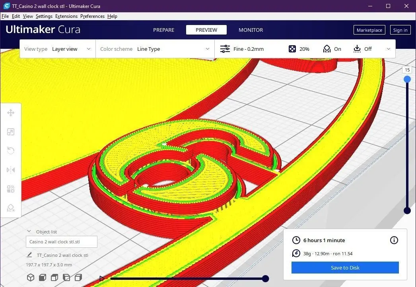Image resolution: width=416 pixels, height=287 pixels.
Task: Select the Move tool in left toolbar
Action: pos(11,113)
